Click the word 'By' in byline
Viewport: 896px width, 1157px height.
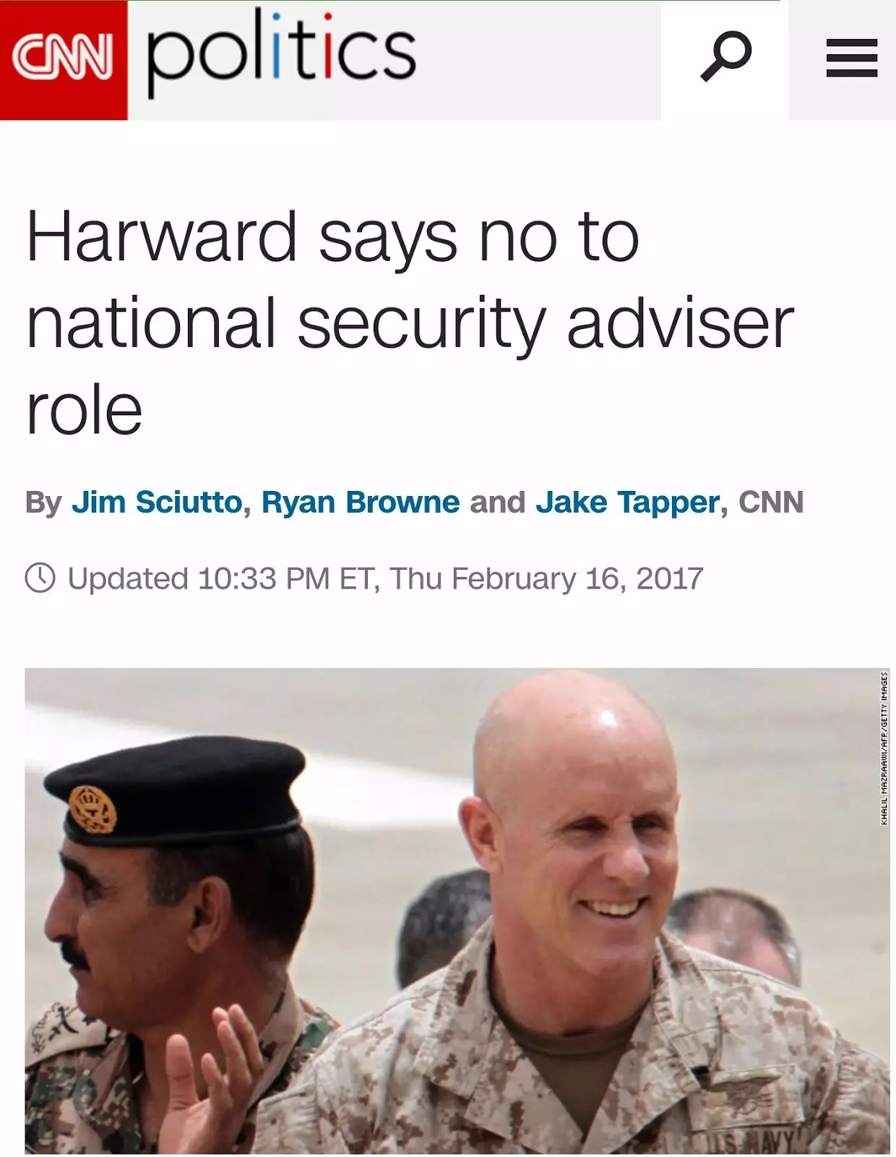pyautogui.click(x=43, y=503)
